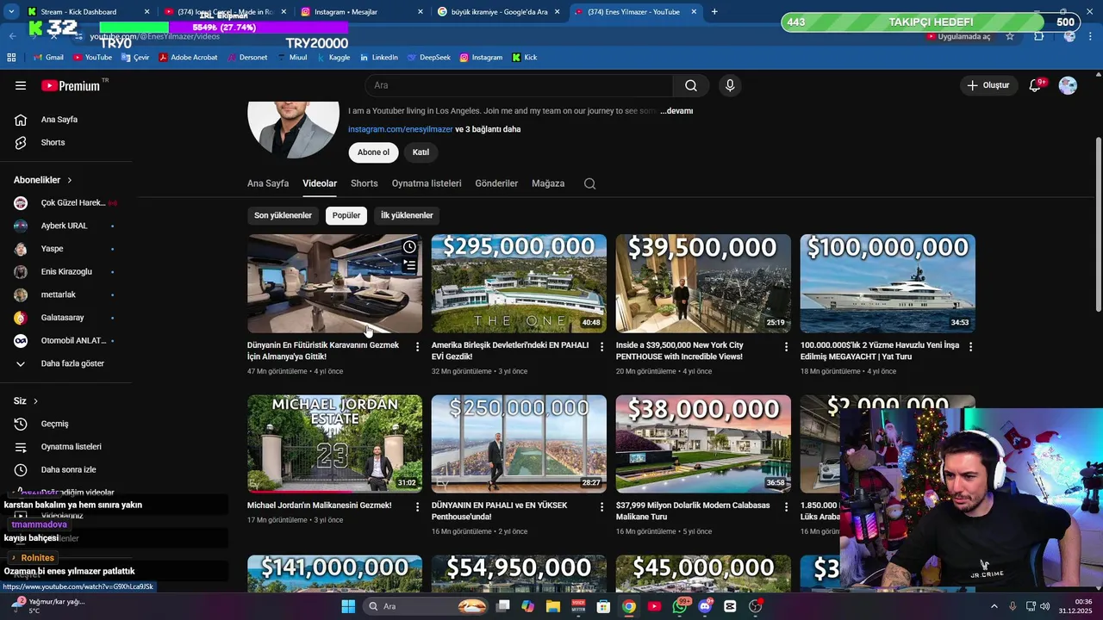This screenshot has width=1103, height=620.
Task: Search within channel using magnifier icon
Action: 589,183
